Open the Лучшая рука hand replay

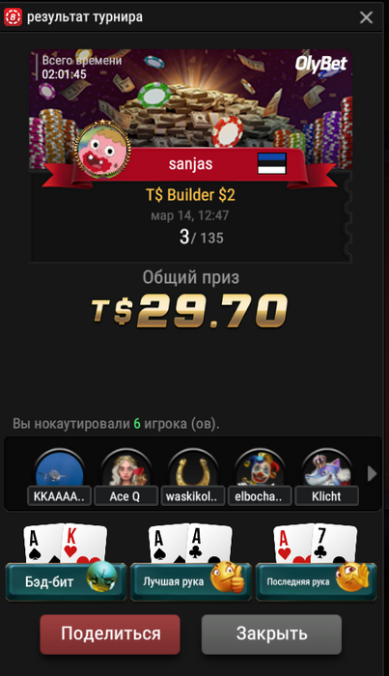(x=191, y=581)
